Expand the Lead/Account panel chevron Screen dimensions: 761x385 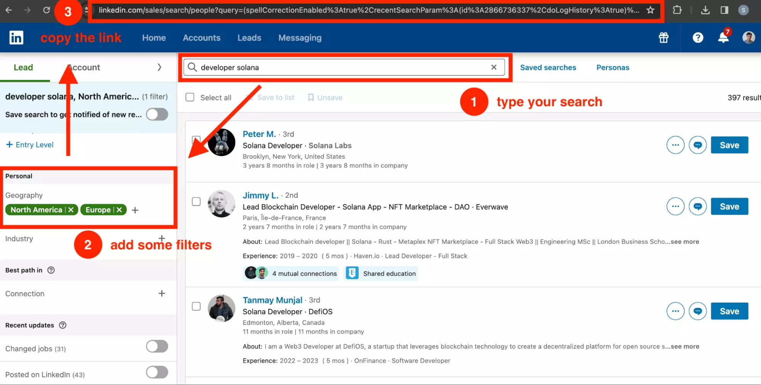(160, 67)
